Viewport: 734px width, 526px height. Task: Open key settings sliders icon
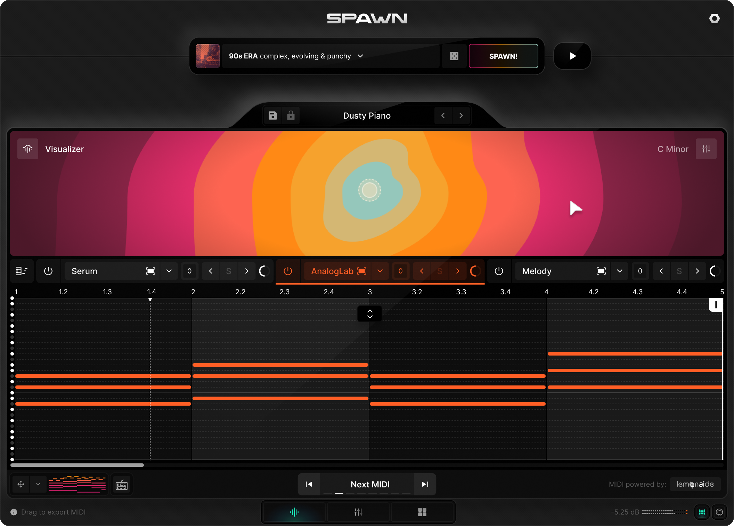click(x=706, y=149)
